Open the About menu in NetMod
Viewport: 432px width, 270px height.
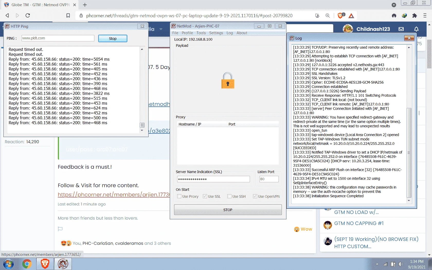(242, 33)
